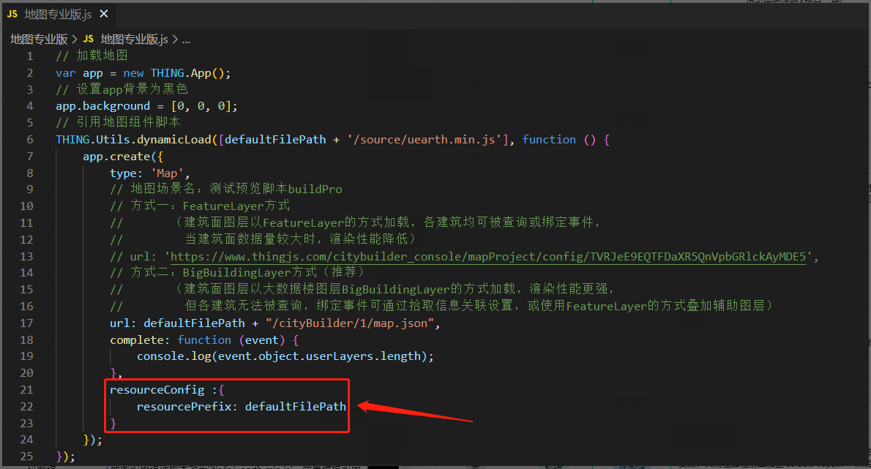This screenshot has height=469, width=871.
Task: Click line number 25 in the gutter
Action: tap(26, 457)
